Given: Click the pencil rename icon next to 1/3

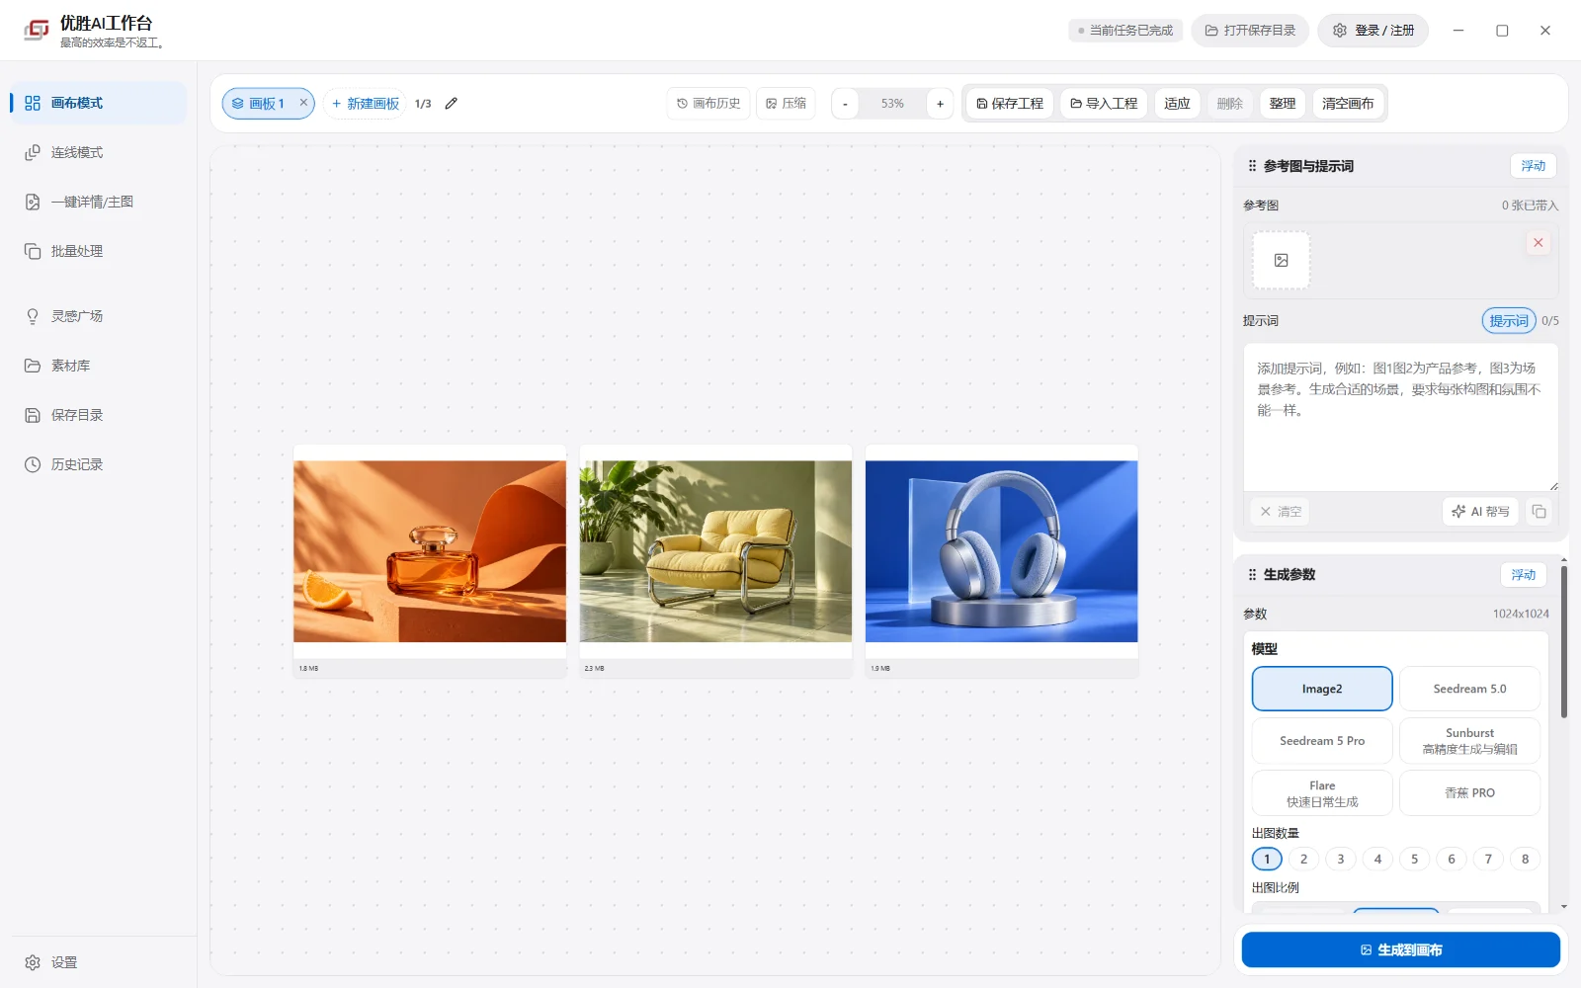Looking at the screenshot, I should (x=452, y=103).
